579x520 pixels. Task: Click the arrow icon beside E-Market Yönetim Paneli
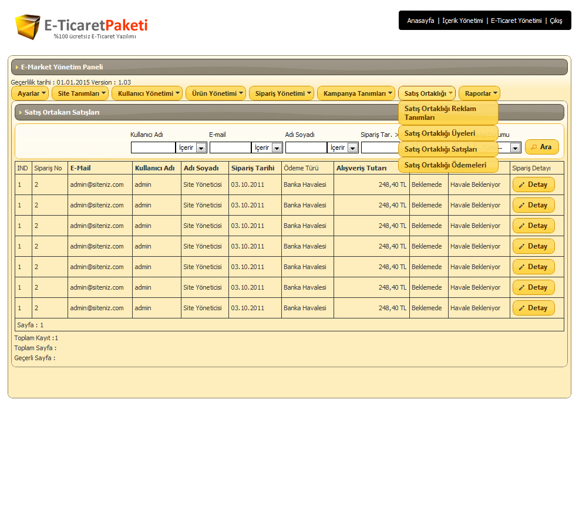(17, 67)
